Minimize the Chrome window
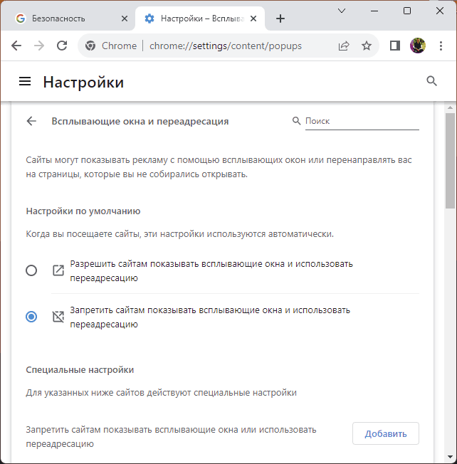The width and height of the screenshot is (457, 464). (x=374, y=11)
